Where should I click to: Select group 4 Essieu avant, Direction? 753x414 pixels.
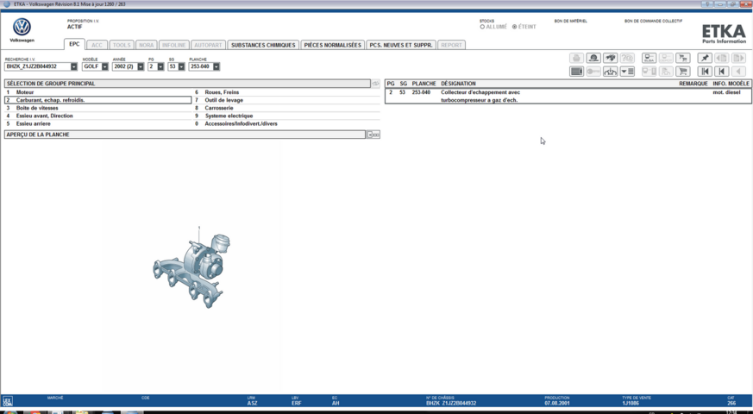click(98, 116)
